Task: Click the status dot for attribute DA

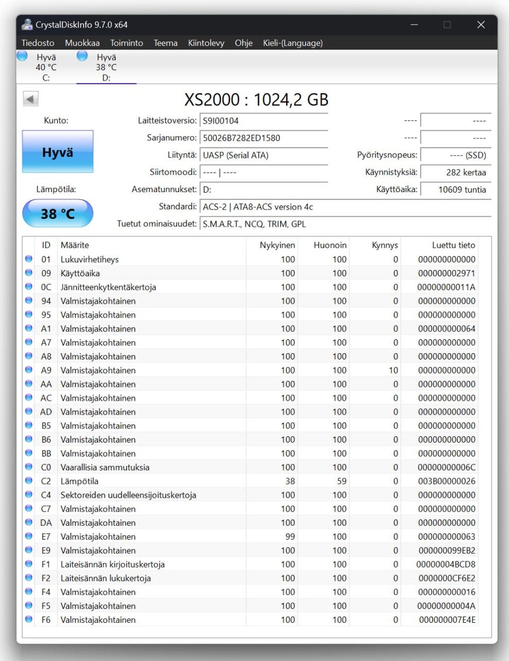Action: (x=29, y=522)
